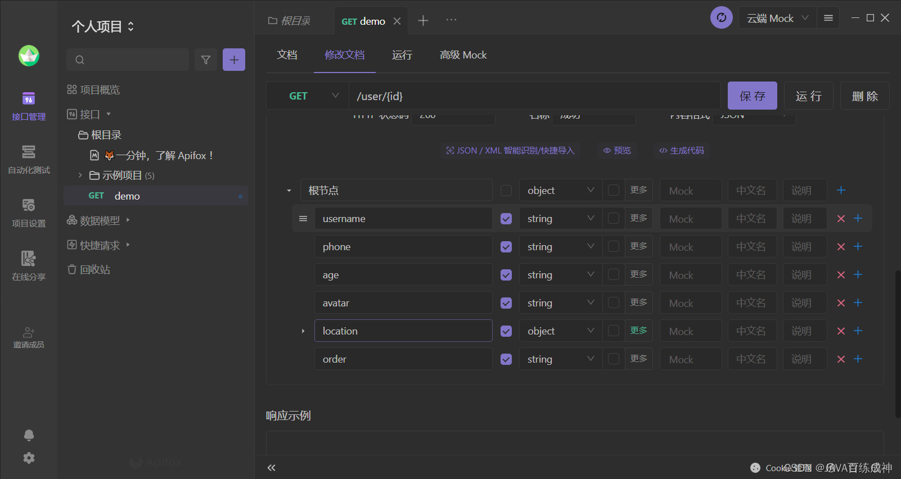901x479 pixels.
Task: Open a new tab with plus icon
Action: [x=424, y=21]
